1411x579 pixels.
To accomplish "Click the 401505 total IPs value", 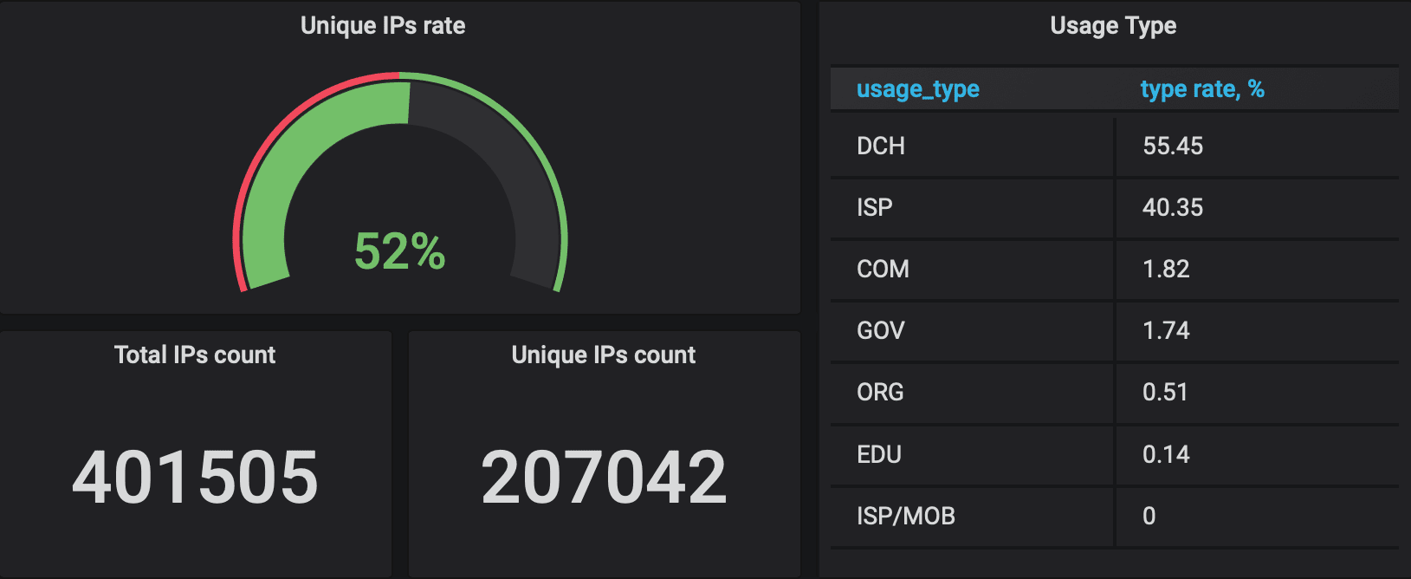I will pyautogui.click(x=195, y=477).
